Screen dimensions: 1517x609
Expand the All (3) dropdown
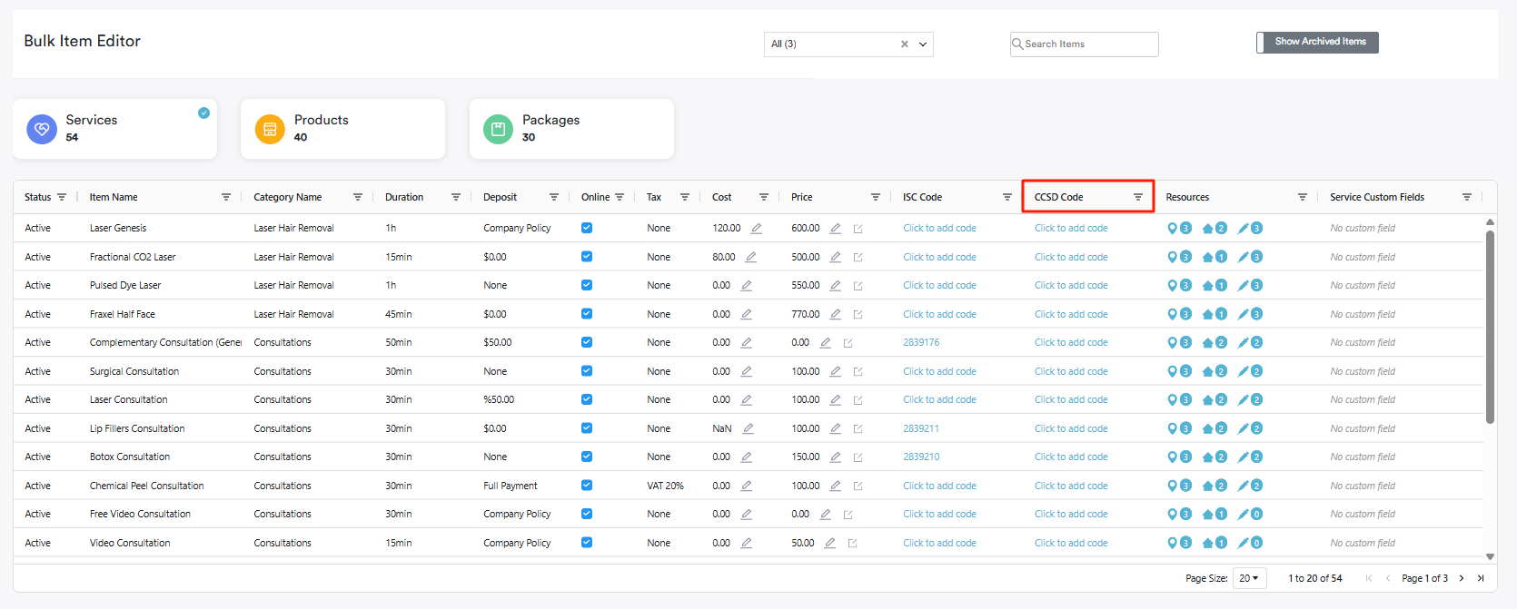[x=923, y=44]
